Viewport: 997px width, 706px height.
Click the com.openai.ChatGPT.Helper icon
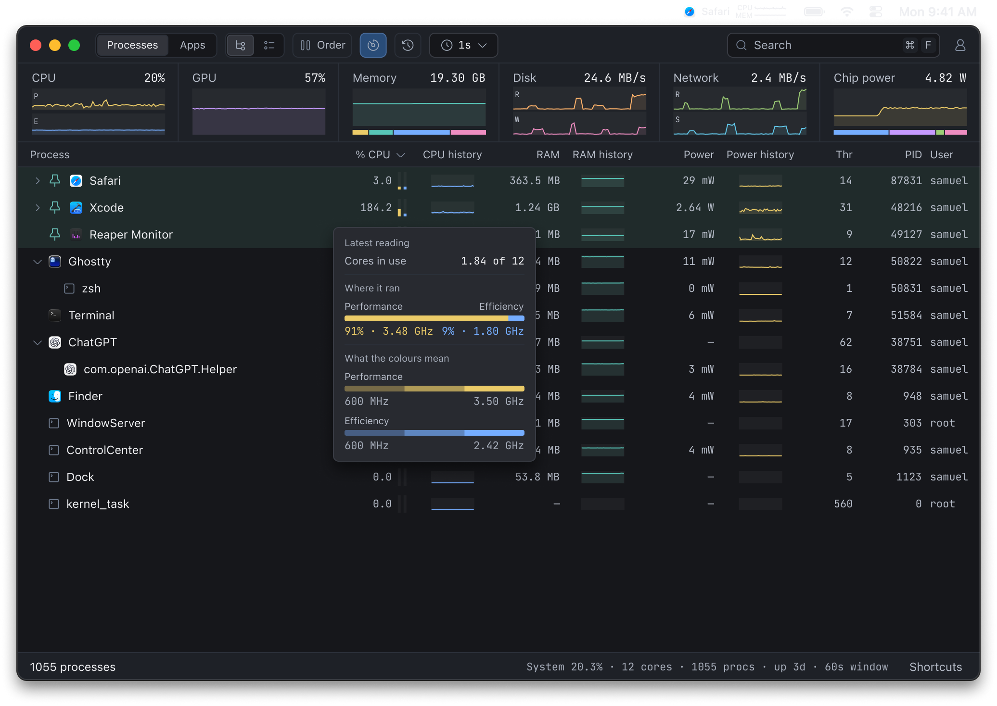pyautogui.click(x=70, y=369)
